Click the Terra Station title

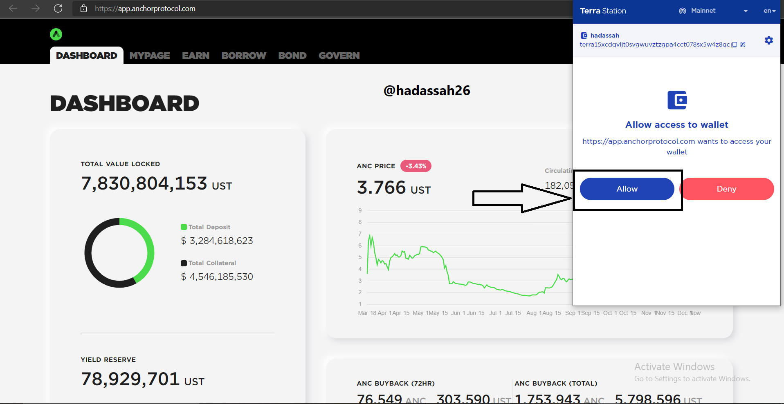pos(603,11)
